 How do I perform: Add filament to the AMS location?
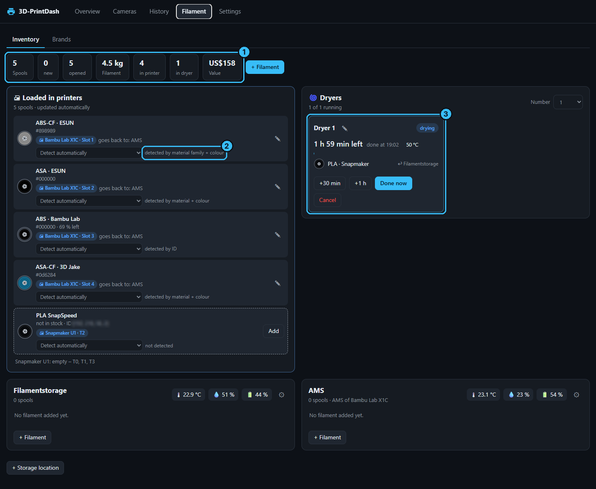click(327, 438)
